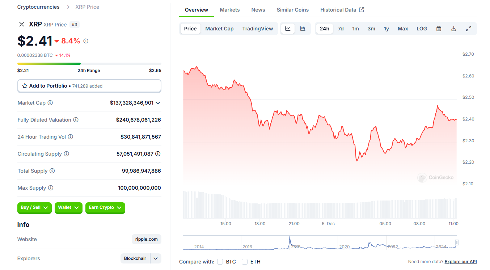Viewport: 490px width, 270px height.
Task: Select the Price chart mode
Action: 190,29
